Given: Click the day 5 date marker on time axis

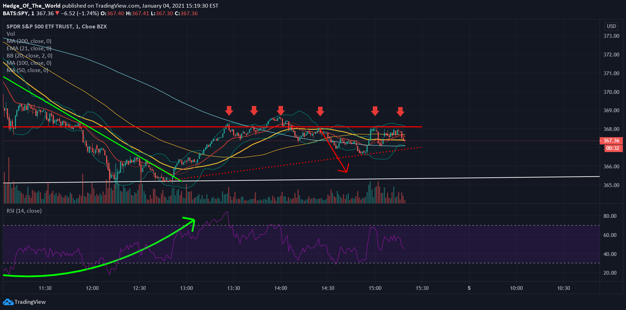Looking at the screenshot, I should 469,288.
